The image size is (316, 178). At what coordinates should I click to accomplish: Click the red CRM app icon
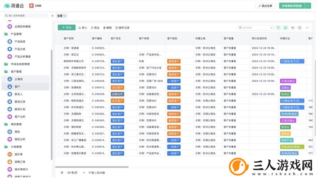[31, 6]
